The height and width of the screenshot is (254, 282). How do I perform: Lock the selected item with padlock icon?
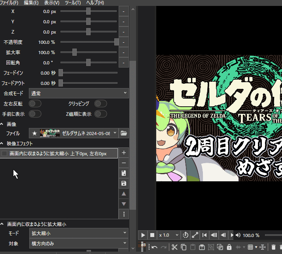point(229,247)
